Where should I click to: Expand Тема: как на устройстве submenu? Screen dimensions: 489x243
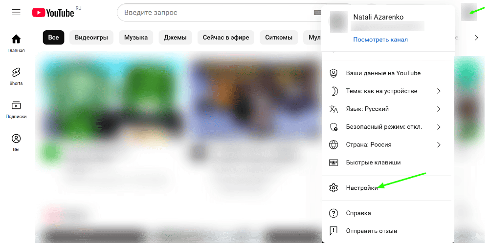click(x=439, y=91)
